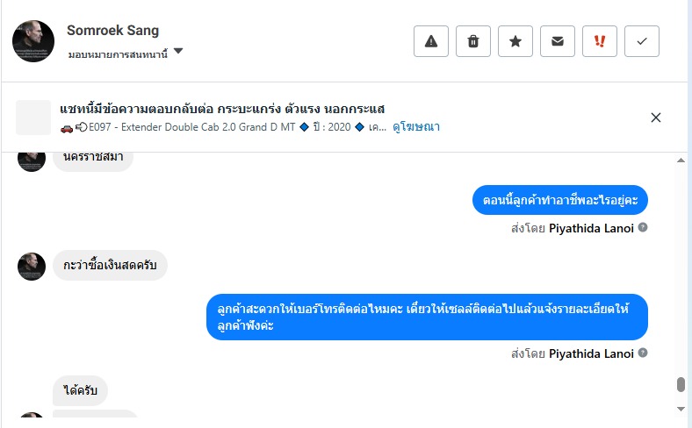Mark conversation done with the checkmark button
This screenshot has height=428, width=692.
(x=642, y=41)
